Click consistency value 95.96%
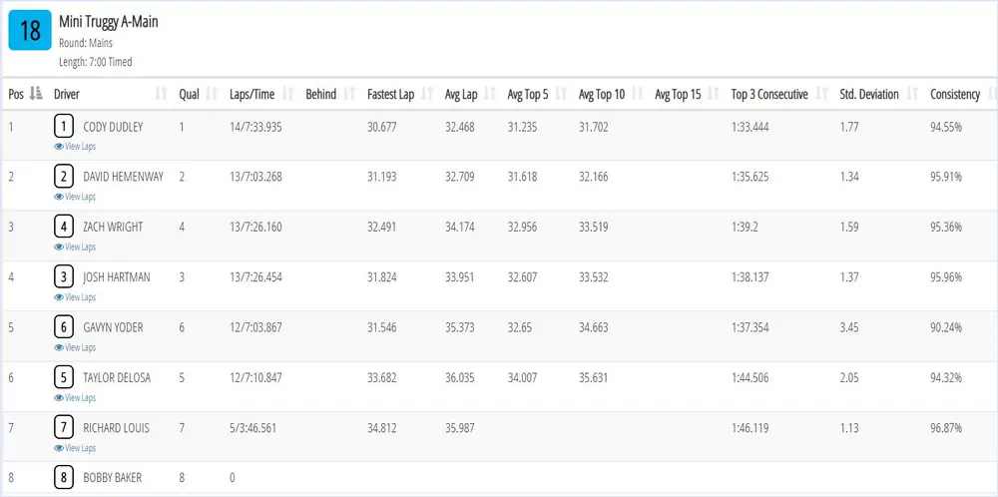The image size is (998, 497). coord(946,277)
